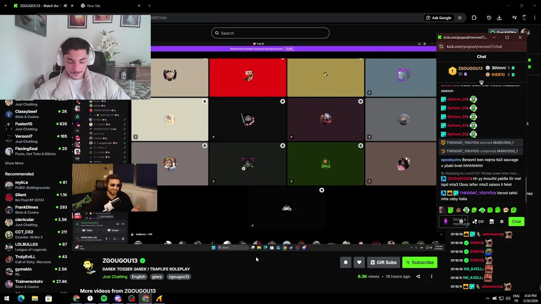This screenshot has width=541, height=304.
Task: Click the Gift Subs button
Action: point(384,263)
